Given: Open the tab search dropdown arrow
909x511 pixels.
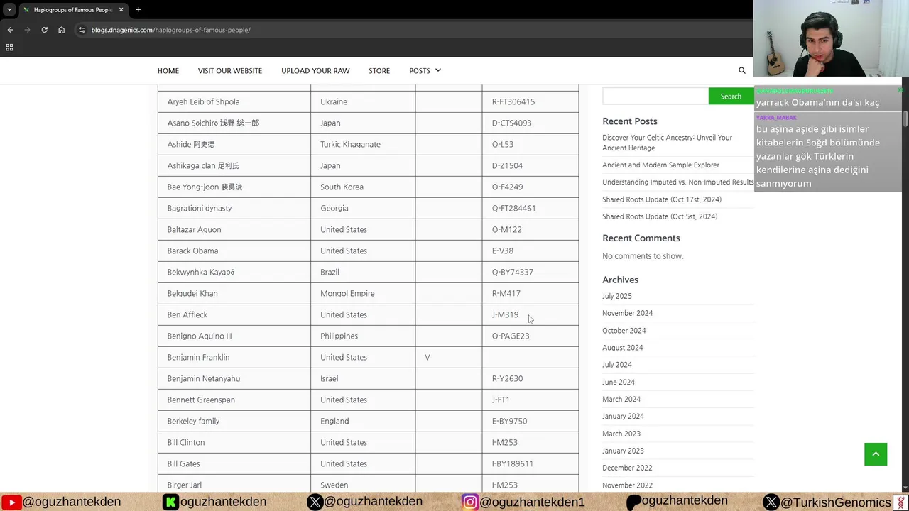Looking at the screenshot, I should click(x=9, y=10).
